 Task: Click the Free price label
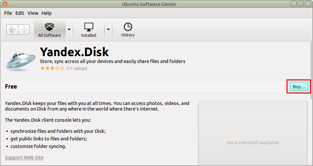tap(11, 87)
